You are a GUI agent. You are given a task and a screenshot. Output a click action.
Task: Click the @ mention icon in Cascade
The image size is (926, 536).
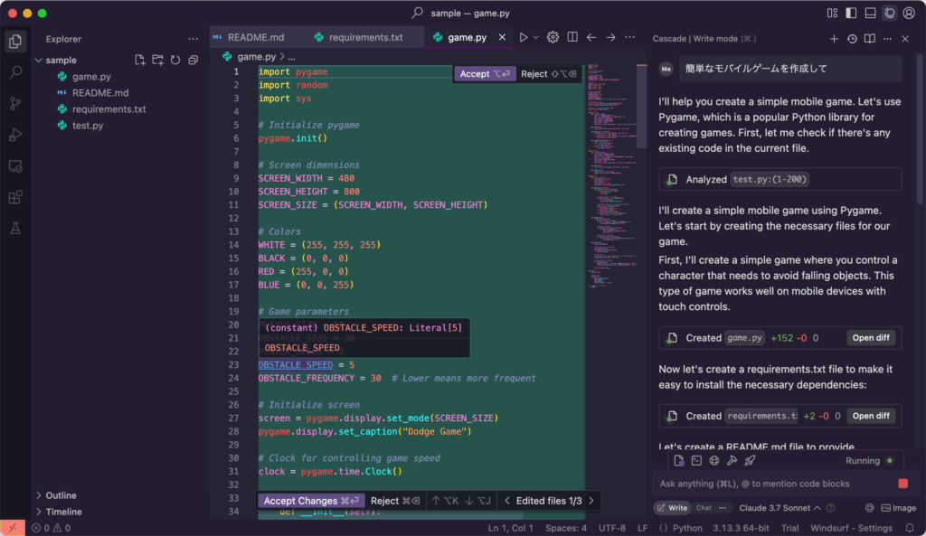[x=869, y=508]
